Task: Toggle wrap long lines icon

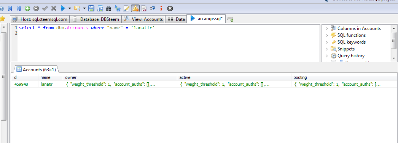Action: click(x=152, y=8)
